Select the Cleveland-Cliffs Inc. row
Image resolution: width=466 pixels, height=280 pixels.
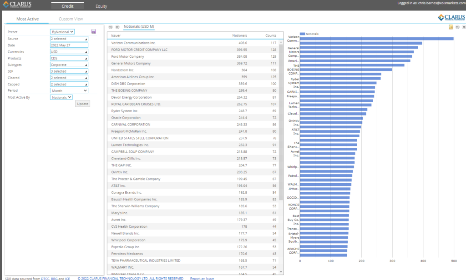pos(193,158)
